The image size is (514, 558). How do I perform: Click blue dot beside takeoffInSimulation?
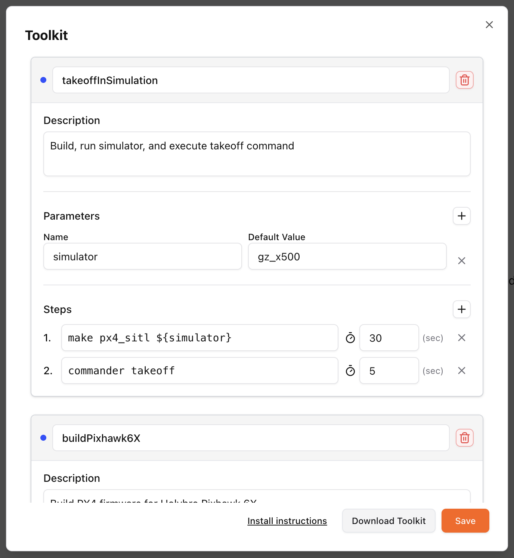tap(43, 80)
